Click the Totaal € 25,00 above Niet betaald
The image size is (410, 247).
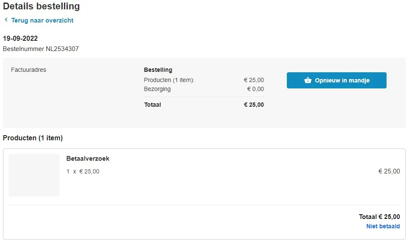[x=379, y=217]
